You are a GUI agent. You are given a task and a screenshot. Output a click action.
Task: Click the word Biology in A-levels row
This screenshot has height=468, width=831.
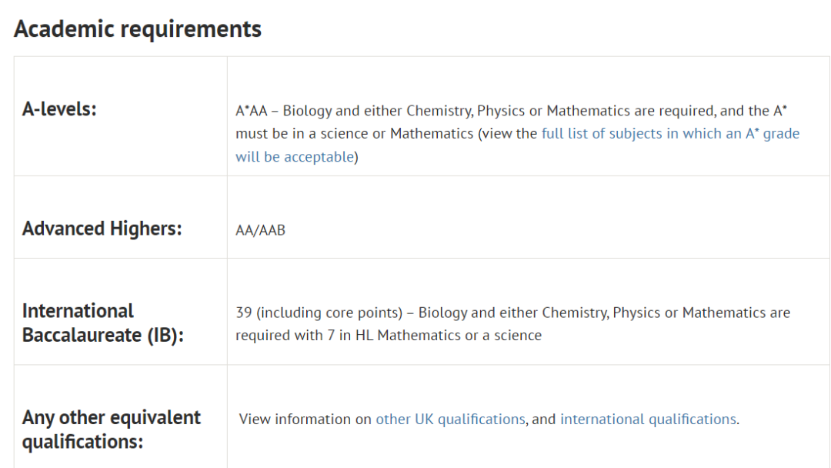[x=307, y=111]
